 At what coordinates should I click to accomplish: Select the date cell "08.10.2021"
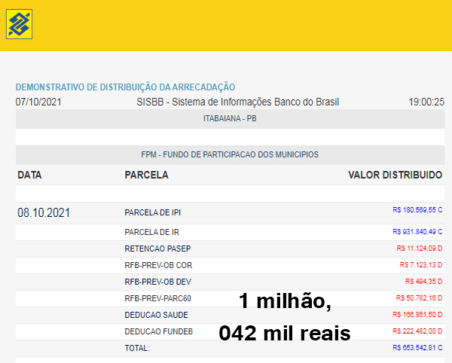click(x=44, y=213)
